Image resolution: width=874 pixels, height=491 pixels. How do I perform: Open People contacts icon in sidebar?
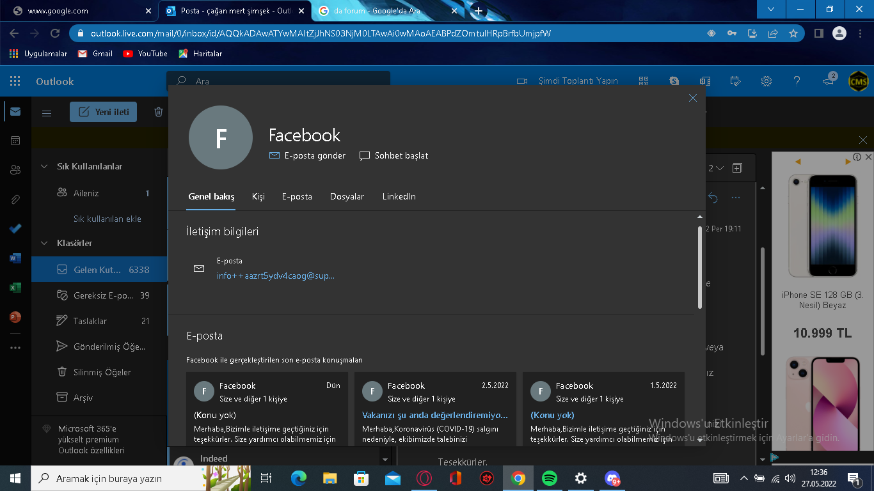pyautogui.click(x=15, y=170)
